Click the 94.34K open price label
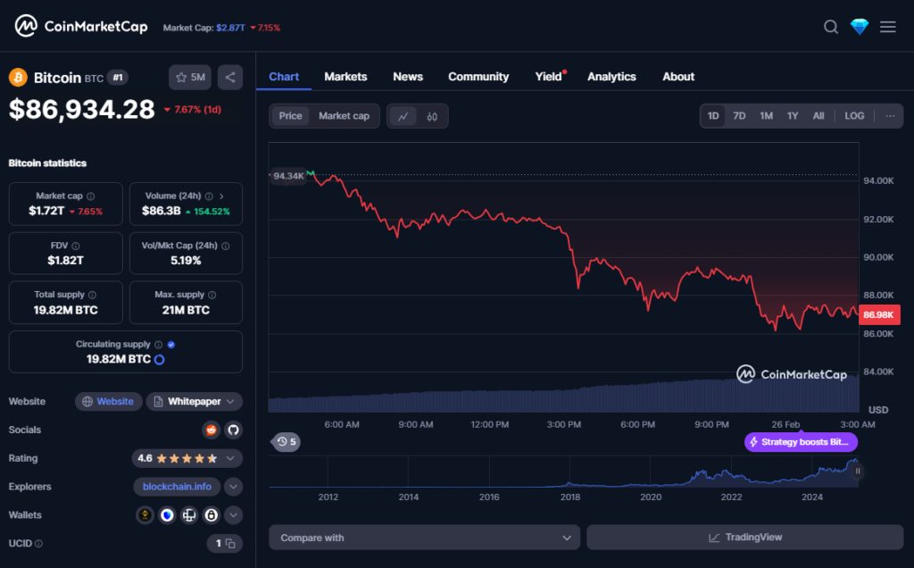This screenshot has width=914, height=568. tap(287, 176)
